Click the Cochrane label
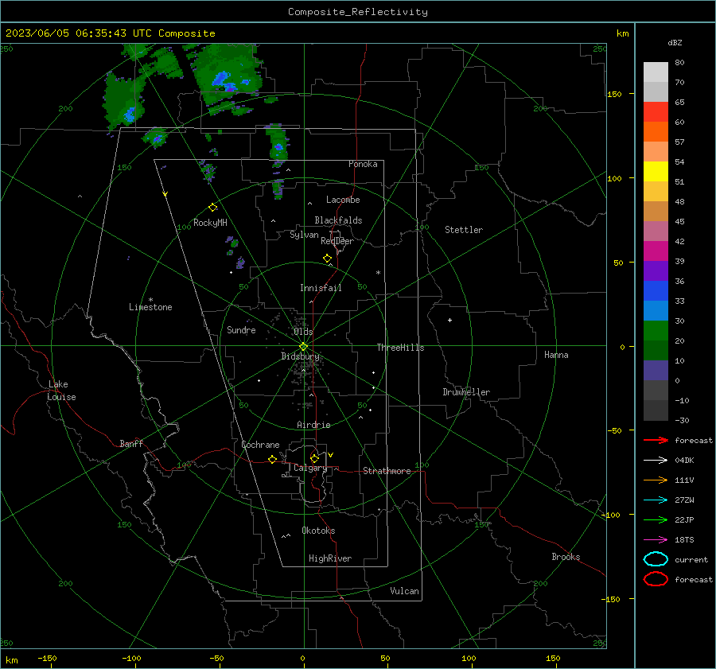The height and width of the screenshot is (669, 716). [260, 445]
